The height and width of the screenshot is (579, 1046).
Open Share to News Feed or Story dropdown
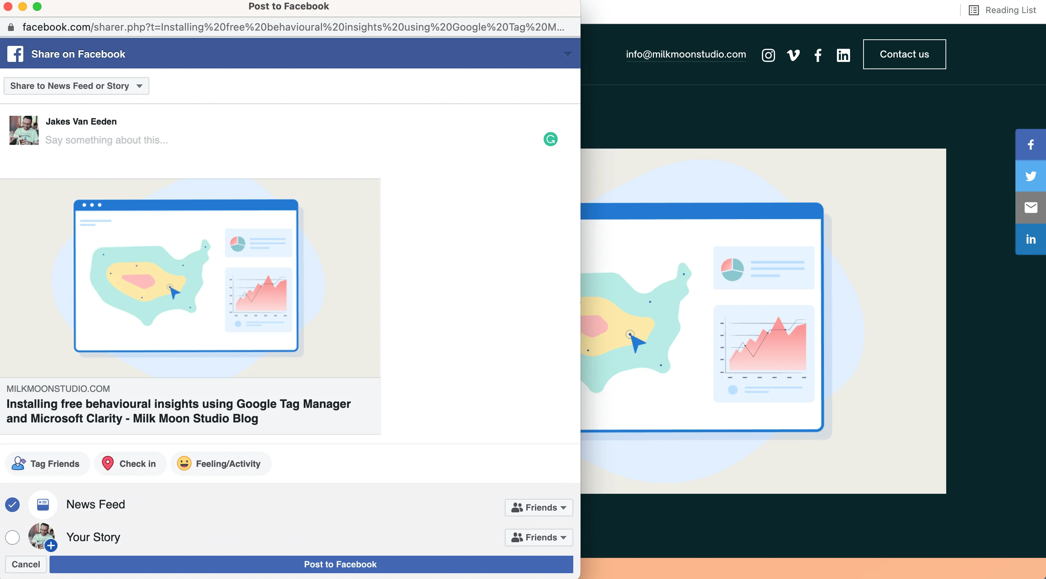click(x=76, y=86)
